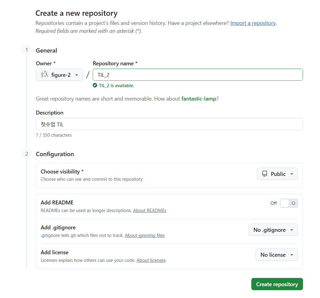320x298 pixels.
Task: Open the Import a repository link
Action: click(x=253, y=23)
